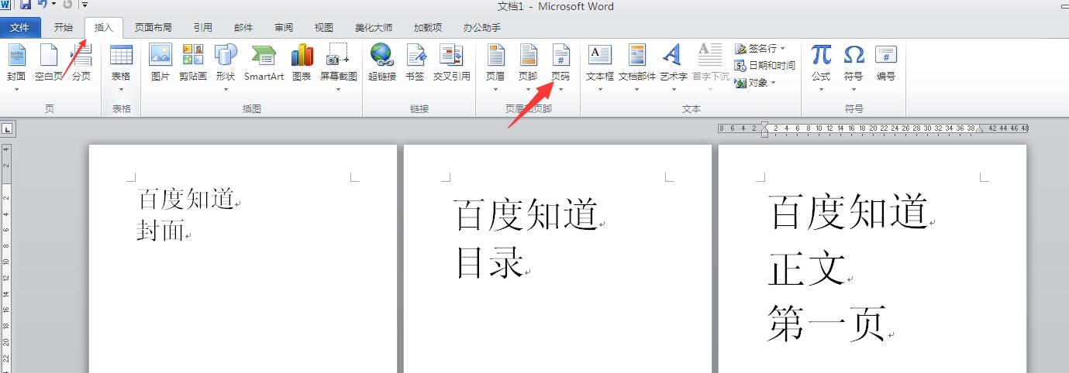Open the 引用 ribbon tab
The height and width of the screenshot is (373, 1069).
pyautogui.click(x=203, y=28)
